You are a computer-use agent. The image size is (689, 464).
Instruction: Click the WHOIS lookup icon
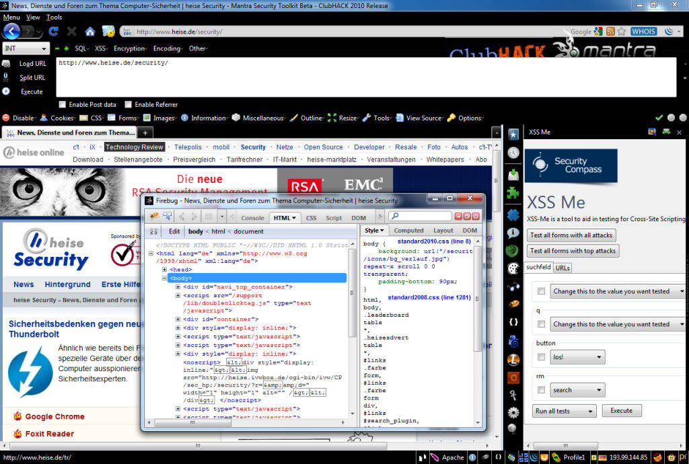(644, 31)
